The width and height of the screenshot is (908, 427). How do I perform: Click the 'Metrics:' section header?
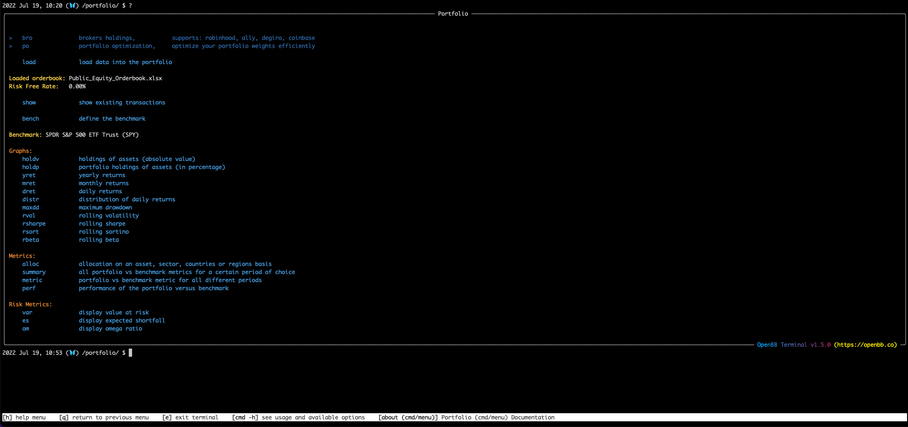[x=22, y=256]
